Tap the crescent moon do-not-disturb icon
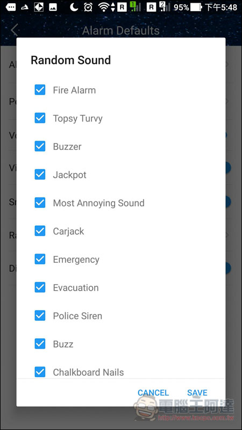 pos(74,7)
